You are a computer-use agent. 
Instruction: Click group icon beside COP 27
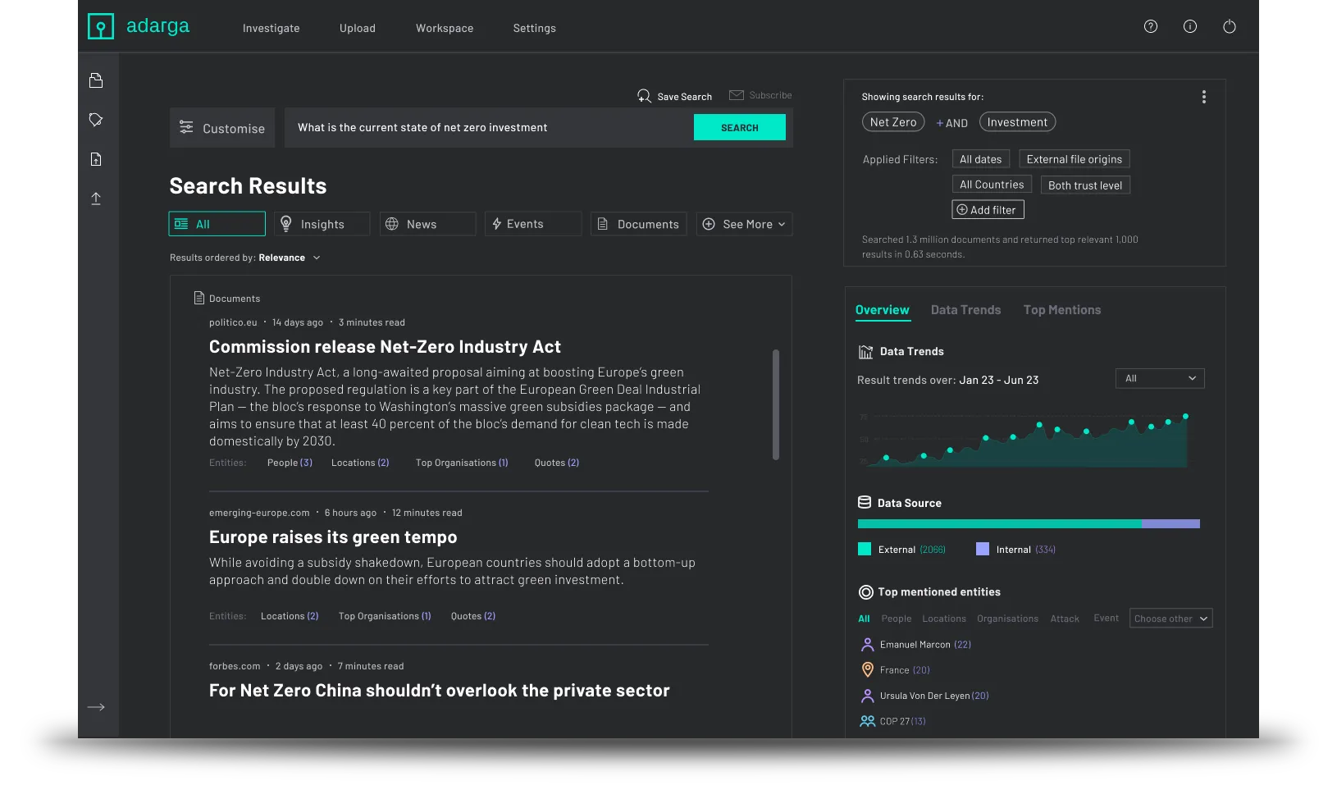click(867, 721)
